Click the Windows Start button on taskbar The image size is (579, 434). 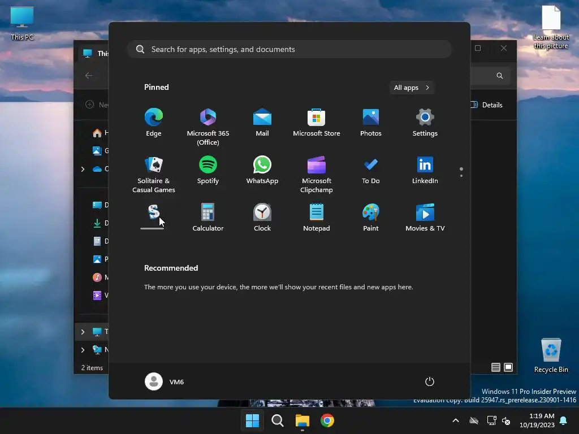click(x=253, y=420)
